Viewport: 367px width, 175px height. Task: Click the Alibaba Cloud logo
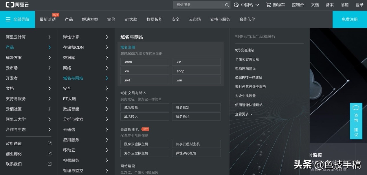click(x=17, y=5)
